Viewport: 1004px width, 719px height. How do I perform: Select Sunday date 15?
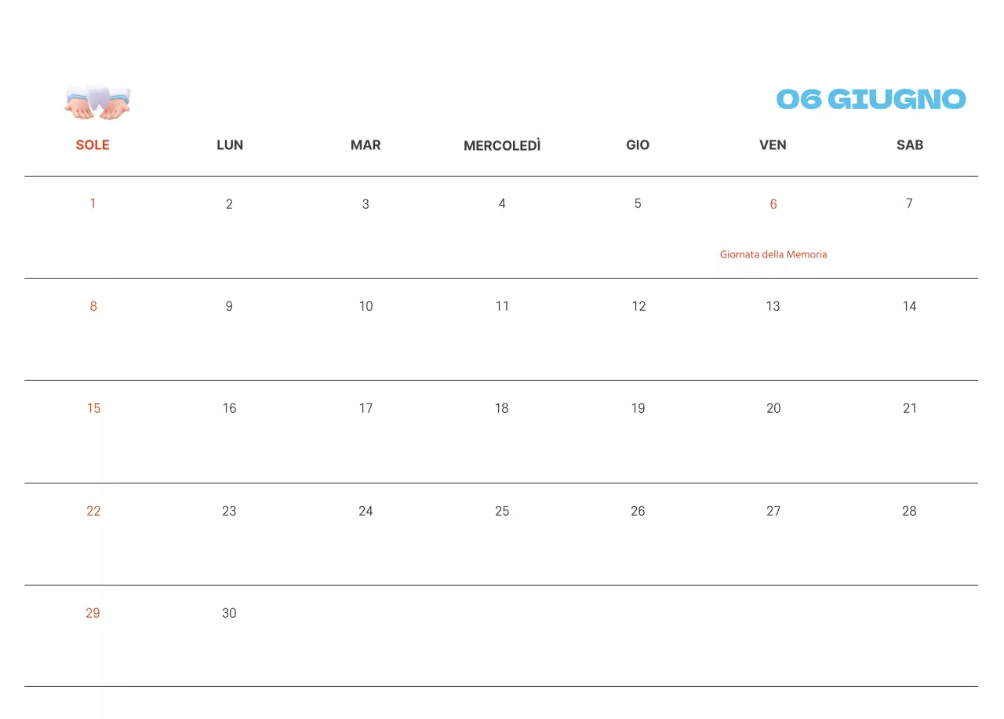tap(93, 408)
